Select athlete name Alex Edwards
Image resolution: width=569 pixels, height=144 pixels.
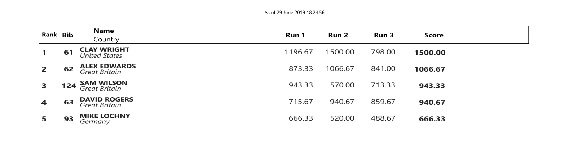108,66
